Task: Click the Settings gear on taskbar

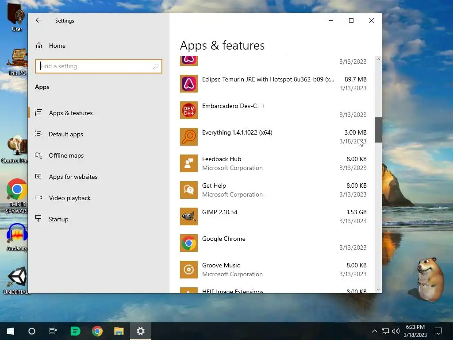Action: pos(140,331)
